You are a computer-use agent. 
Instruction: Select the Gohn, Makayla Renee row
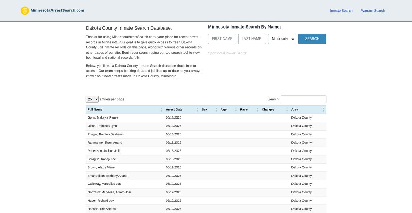click(103, 117)
